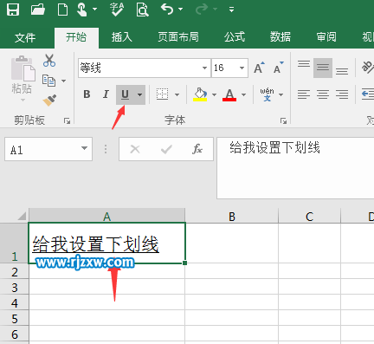
Task: Decrease font size icon
Action: point(278,68)
